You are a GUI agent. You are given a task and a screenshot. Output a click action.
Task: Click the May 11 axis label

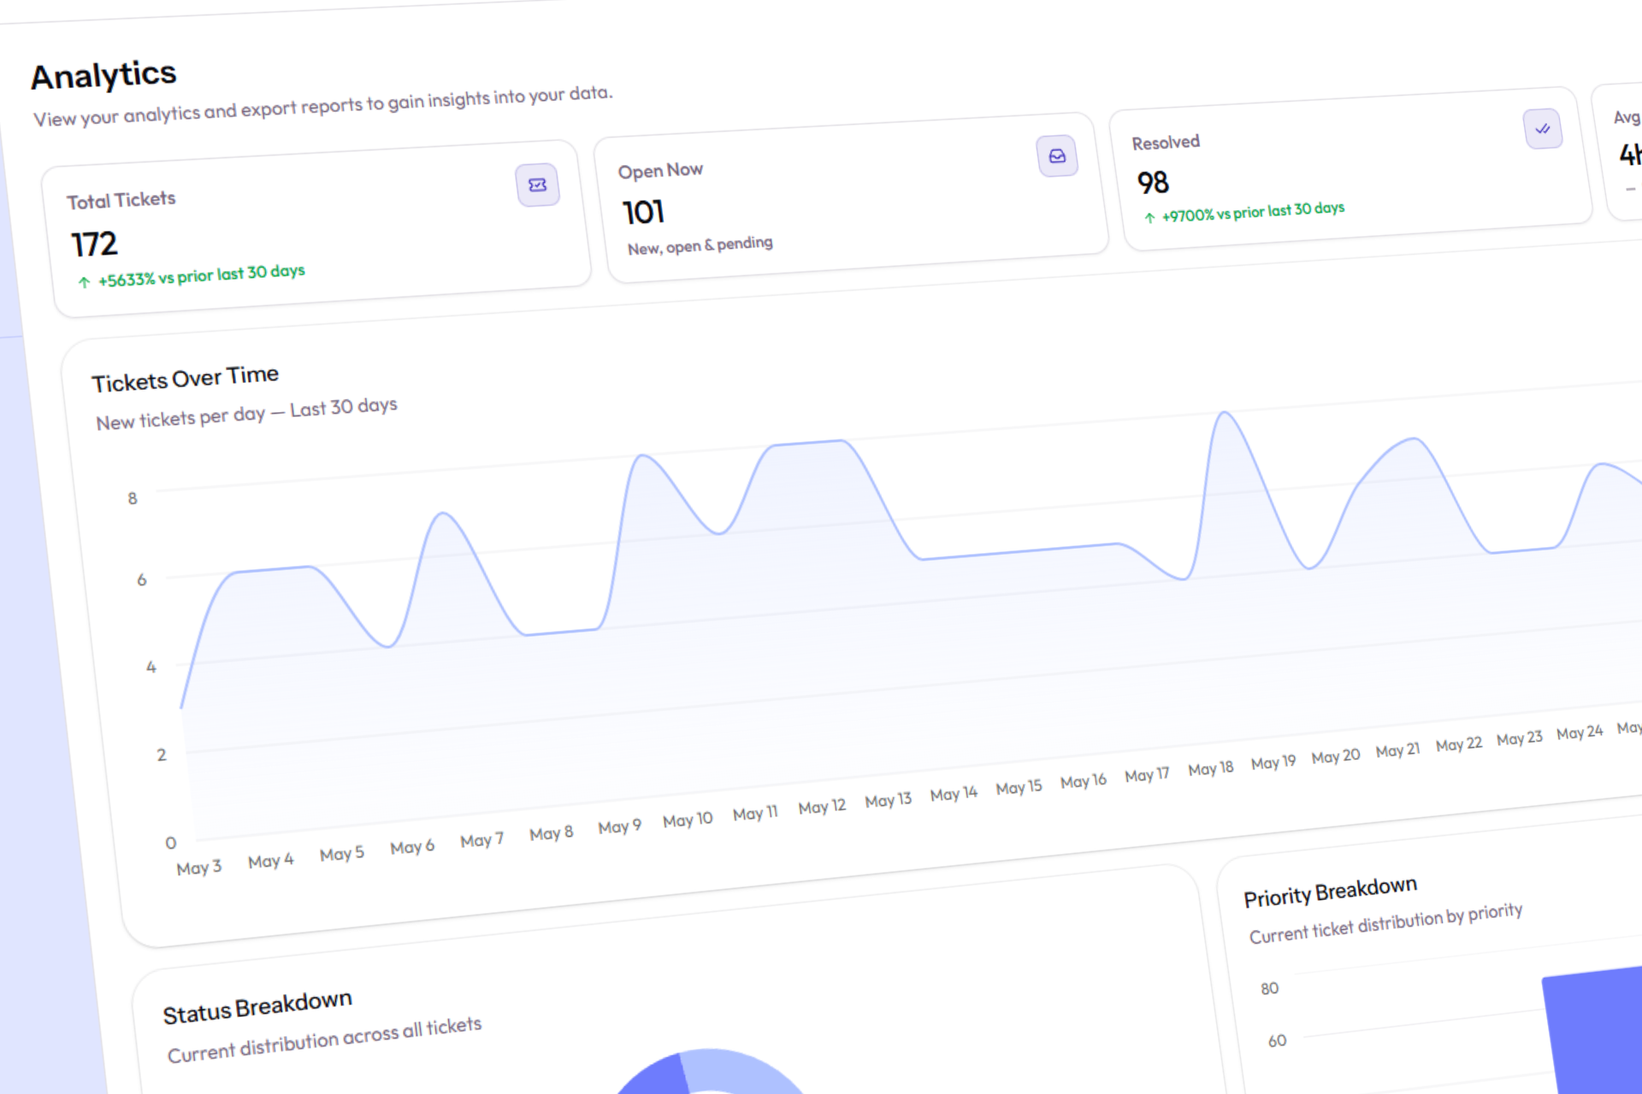click(x=755, y=814)
